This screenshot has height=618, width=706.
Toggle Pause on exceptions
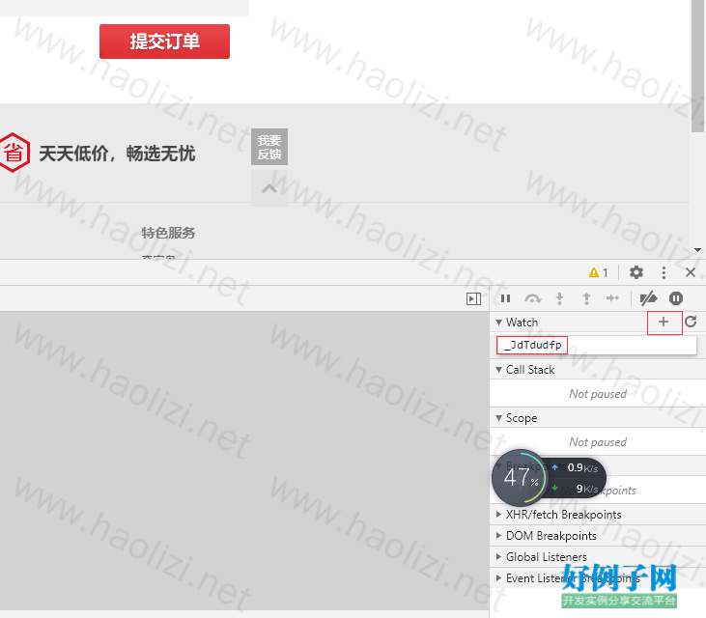point(677,299)
